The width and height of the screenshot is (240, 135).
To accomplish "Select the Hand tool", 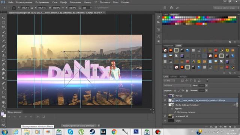I will pos(3,102).
